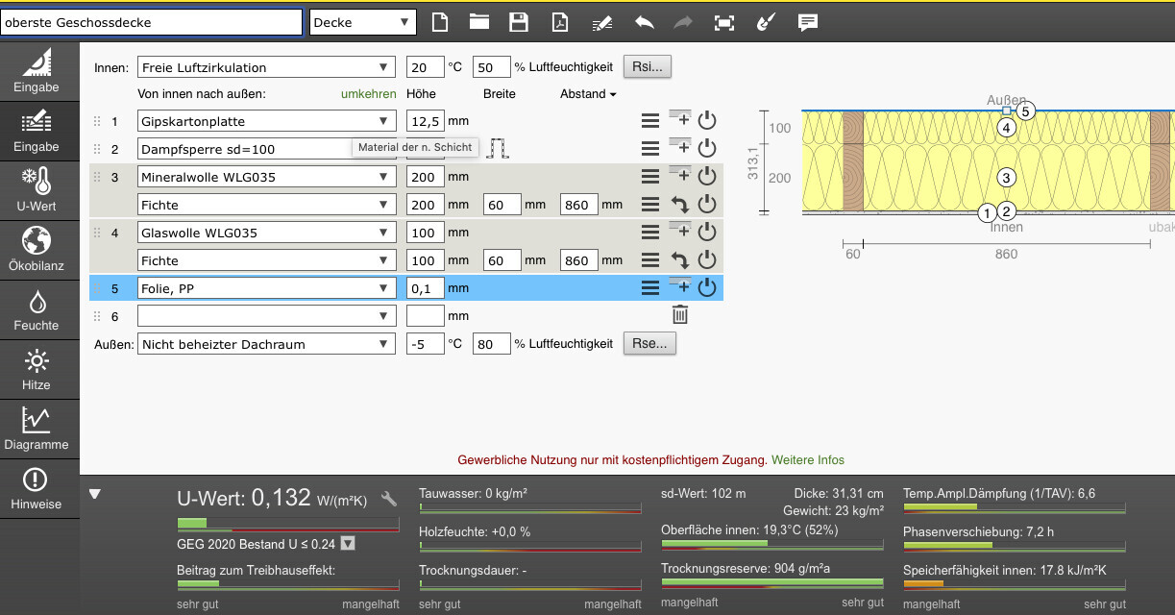Click the inside temperature field showing 20
Viewport: 1175px width, 615px height.
pos(424,67)
